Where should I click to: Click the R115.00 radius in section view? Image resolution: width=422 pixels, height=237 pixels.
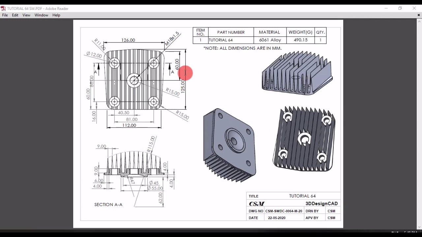pyautogui.click(x=151, y=144)
